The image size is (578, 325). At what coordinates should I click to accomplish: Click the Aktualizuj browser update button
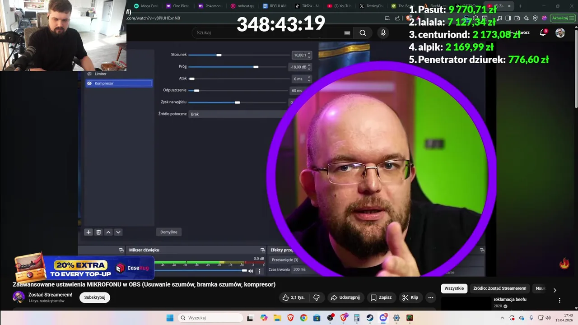(x=562, y=18)
